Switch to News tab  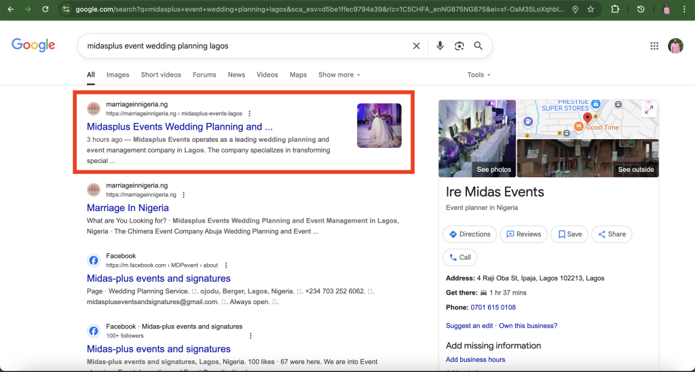pos(236,75)
